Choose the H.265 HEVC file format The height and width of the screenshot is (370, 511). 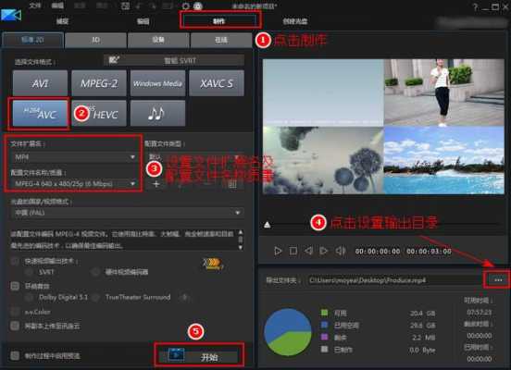click(x=99, y=114)
